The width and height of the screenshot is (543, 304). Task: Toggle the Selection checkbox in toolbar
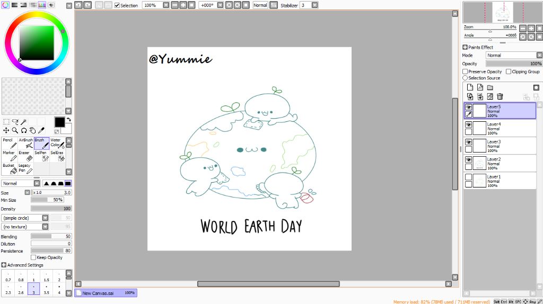117,5
